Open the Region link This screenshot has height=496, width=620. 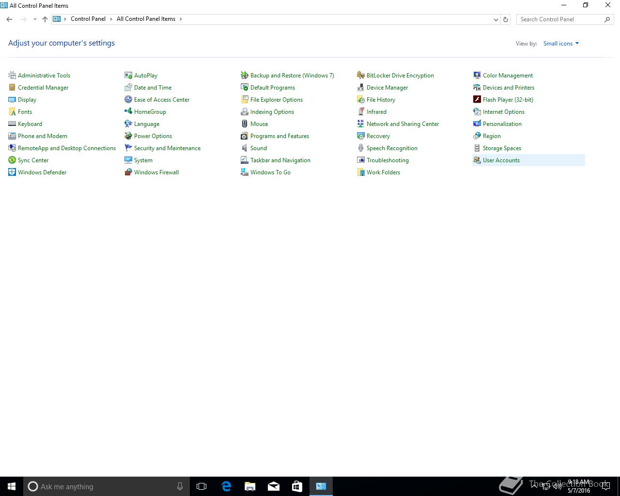tap(492, 136)
